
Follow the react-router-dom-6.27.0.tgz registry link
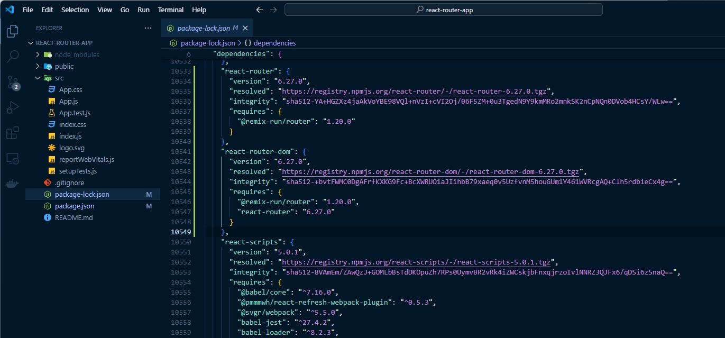click(x=431, y=171)
